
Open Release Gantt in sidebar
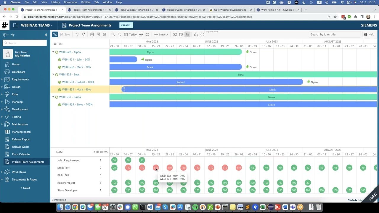pos(20,147)
